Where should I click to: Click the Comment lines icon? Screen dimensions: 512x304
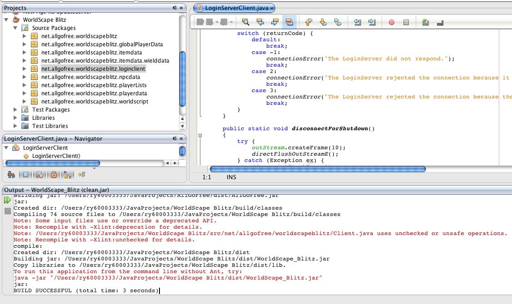(x=426, y=22)
